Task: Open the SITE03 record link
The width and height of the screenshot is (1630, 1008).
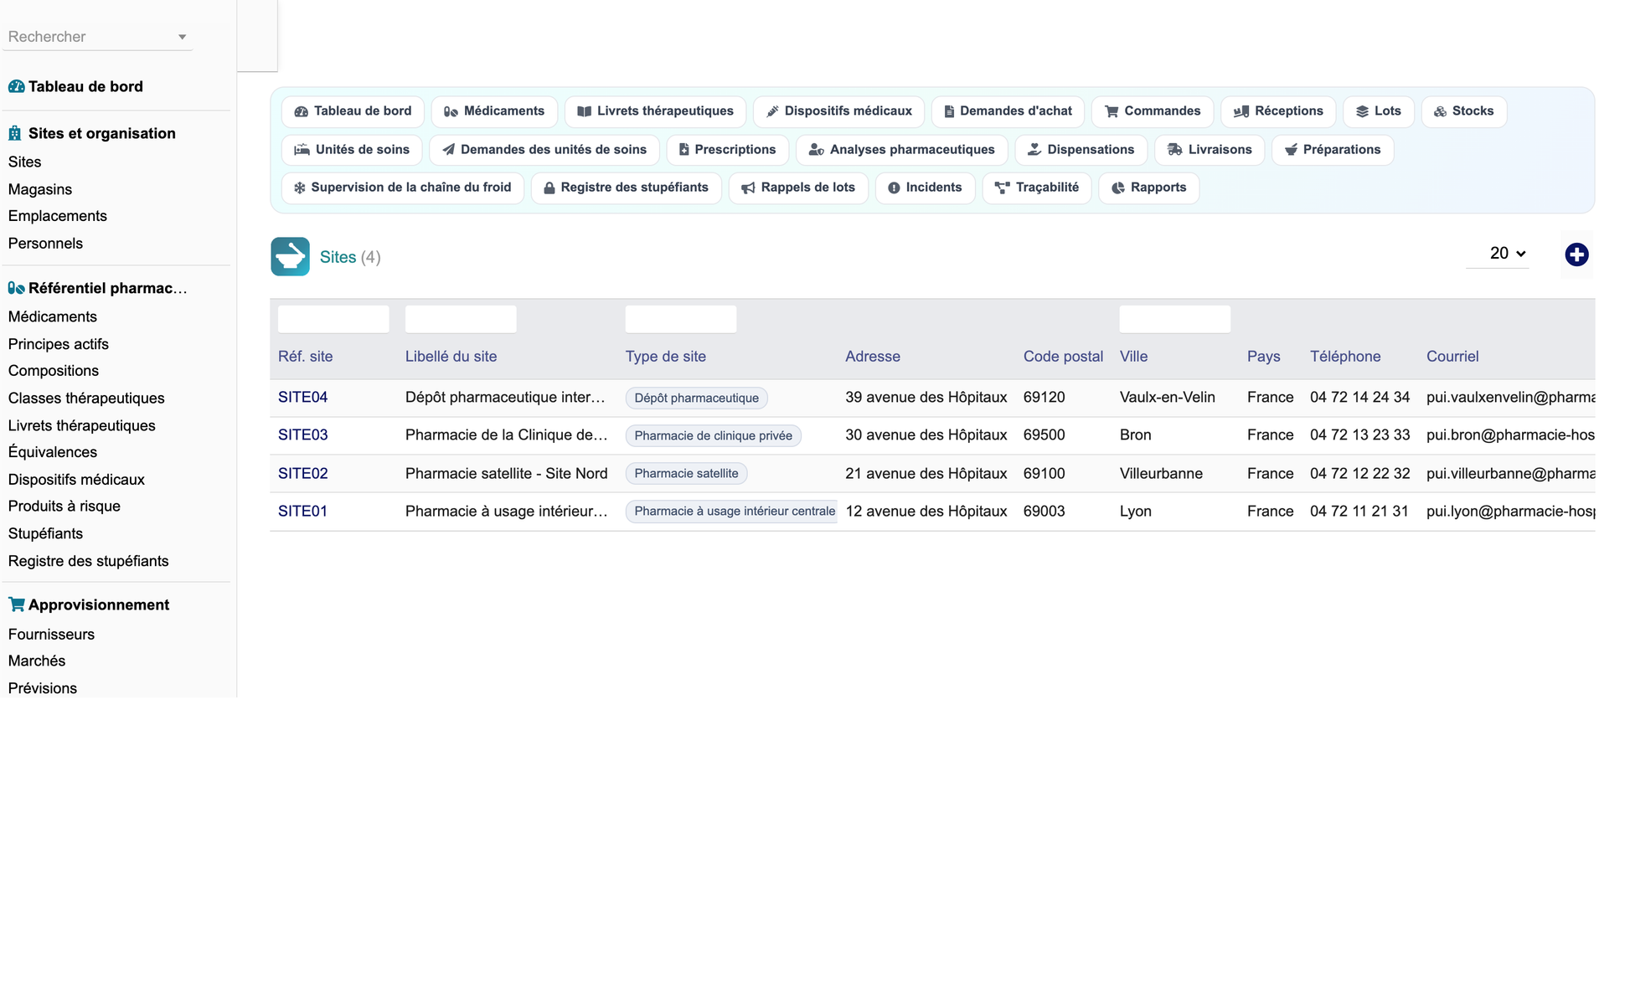Action: (x=302, y=435)
